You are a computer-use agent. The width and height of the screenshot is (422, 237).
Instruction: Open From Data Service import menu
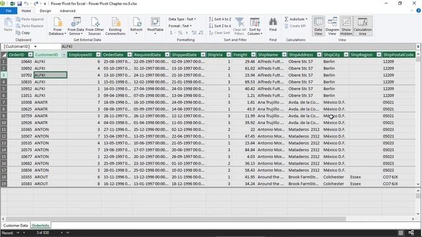[76, 26]
